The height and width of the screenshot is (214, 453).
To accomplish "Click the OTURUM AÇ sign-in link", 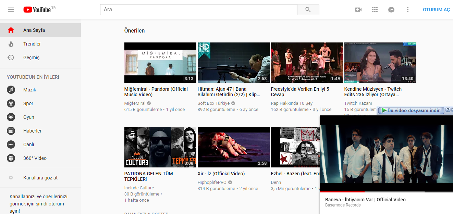I will point(436,10).
